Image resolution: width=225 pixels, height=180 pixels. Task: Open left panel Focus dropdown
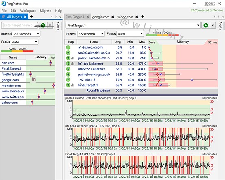point(24,42)
